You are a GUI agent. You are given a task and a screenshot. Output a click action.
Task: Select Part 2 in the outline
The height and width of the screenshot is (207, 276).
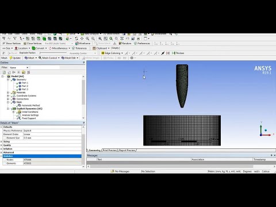(25, 86)
